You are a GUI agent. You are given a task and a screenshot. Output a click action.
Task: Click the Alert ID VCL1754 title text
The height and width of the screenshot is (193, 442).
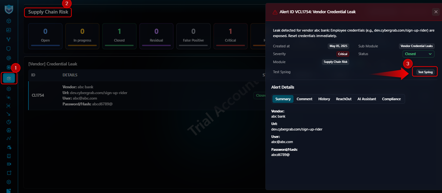[318, 12]
